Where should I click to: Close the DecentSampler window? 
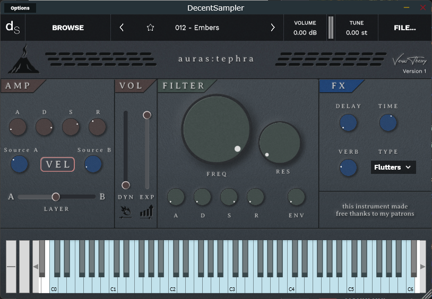423,8
